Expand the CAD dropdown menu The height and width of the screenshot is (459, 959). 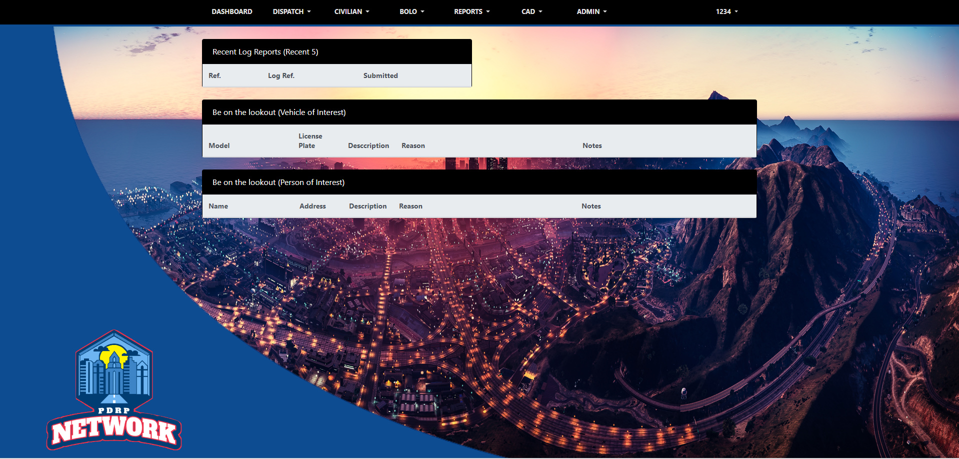click(531, 11)
